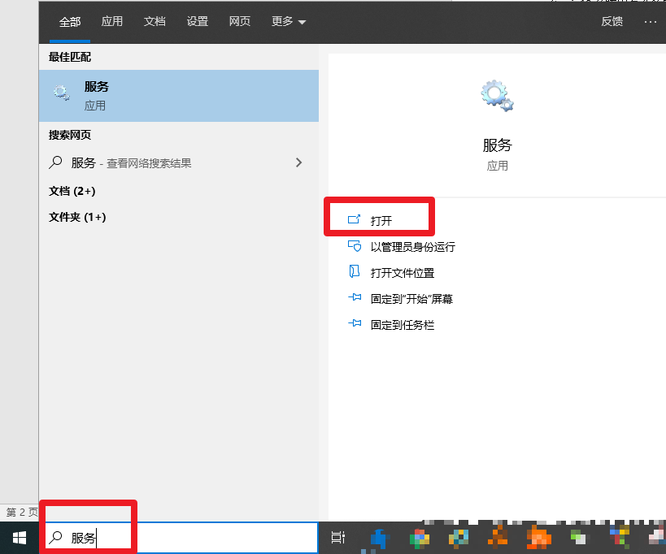Select the 服务 gear icon under 最佳匹配
The image size is (666, 554).
point(62,92)
